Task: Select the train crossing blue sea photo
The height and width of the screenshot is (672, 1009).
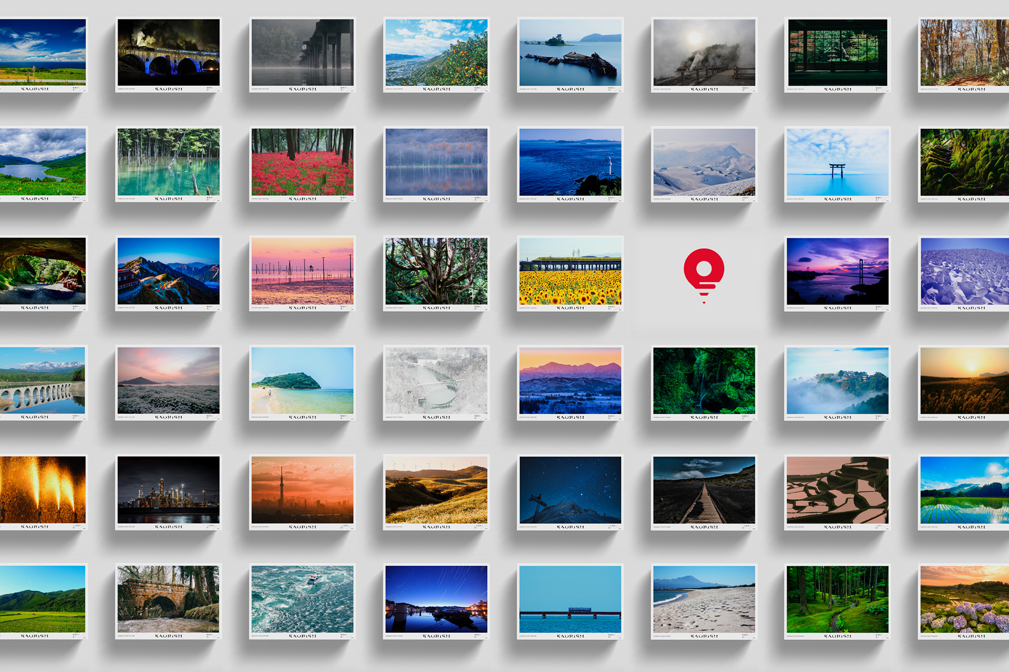Action: coord(570,599)
